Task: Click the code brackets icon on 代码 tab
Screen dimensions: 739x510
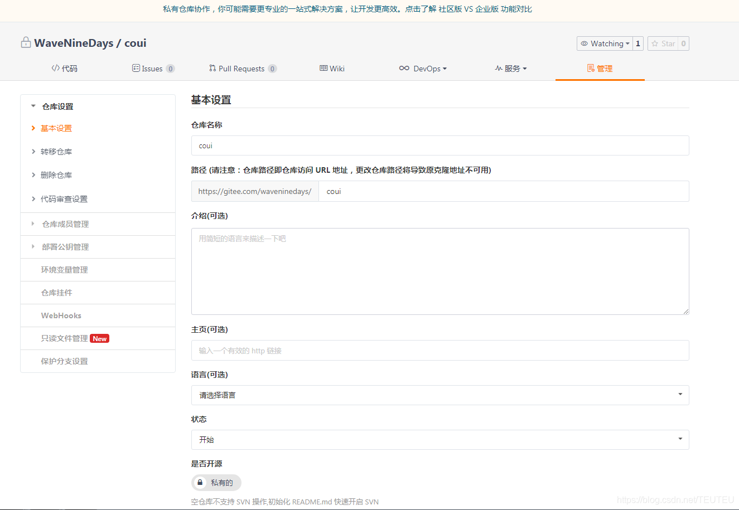Action: [x=55, y=68]
